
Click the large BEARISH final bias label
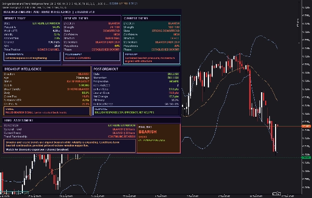148,132
